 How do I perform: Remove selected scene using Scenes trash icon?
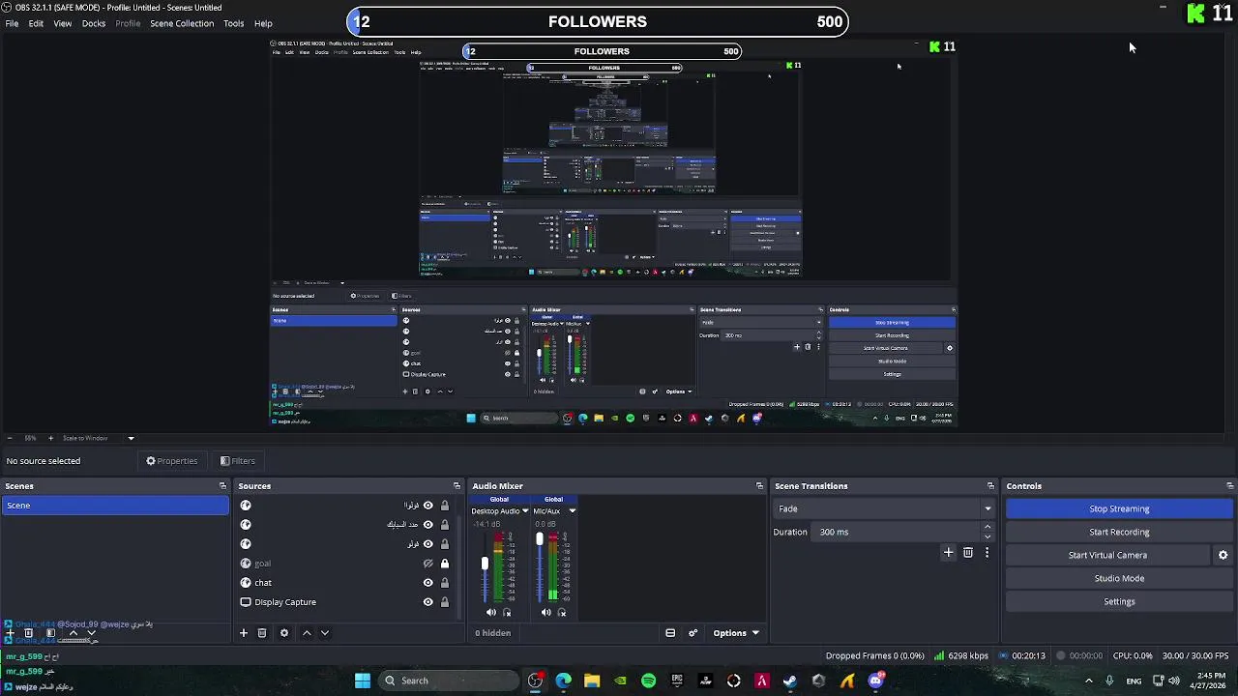pyautogui.click(x=28, y=633)
